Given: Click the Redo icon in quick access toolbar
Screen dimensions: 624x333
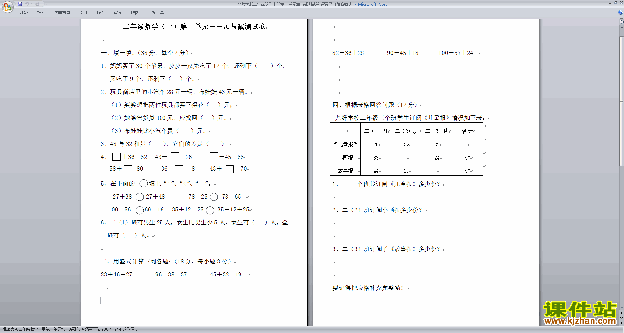Looking at the screenshot, I should (37, 4).
